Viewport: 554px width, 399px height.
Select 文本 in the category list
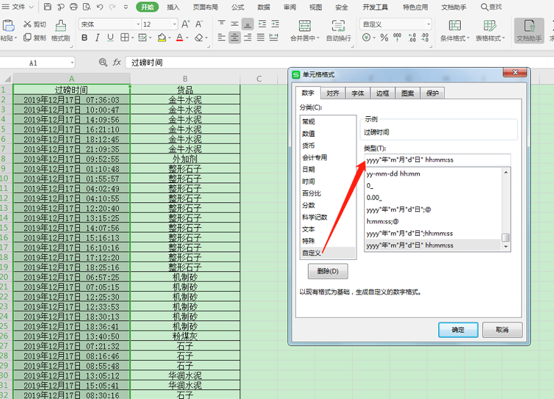pos(328,229)
